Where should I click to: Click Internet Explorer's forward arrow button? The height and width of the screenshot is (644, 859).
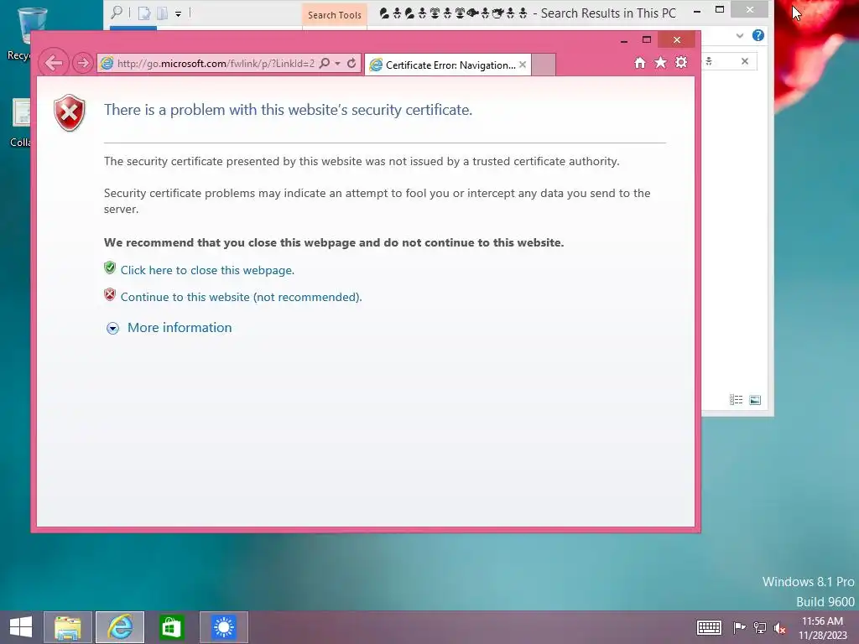click(83, 63)
